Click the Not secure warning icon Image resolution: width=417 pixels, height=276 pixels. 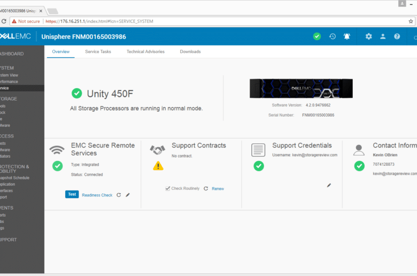(14, 21)
